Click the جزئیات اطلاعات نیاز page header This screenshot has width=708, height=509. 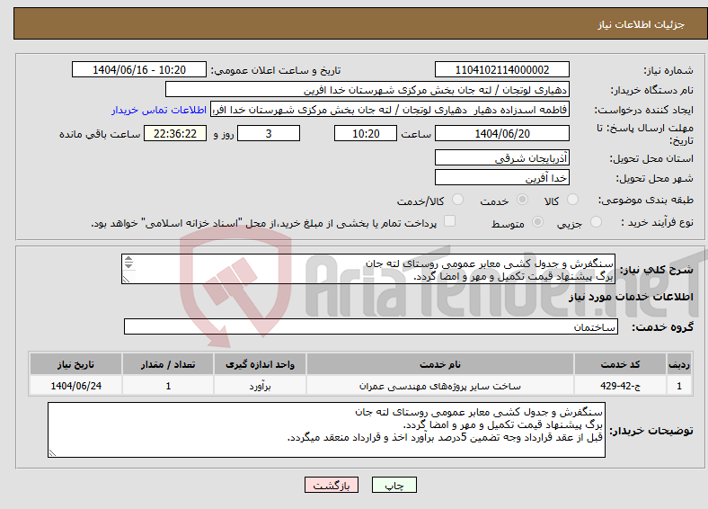(x=641, y=24)
